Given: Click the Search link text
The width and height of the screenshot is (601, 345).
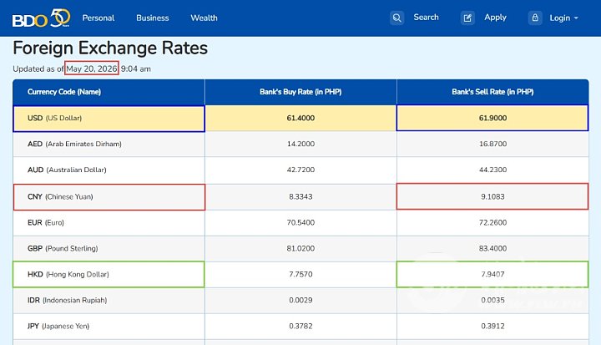Looking at the screenshot, I should (x=426, y=18).
